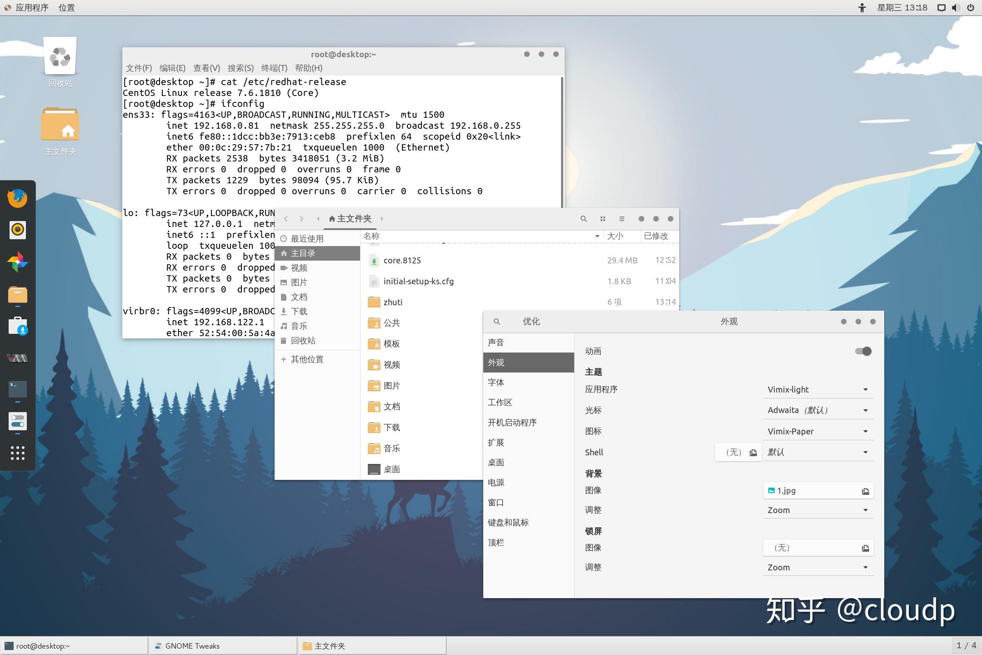Launch VMware Workstation from the dock
Screen dimensions: 982x655
(17, 358)
